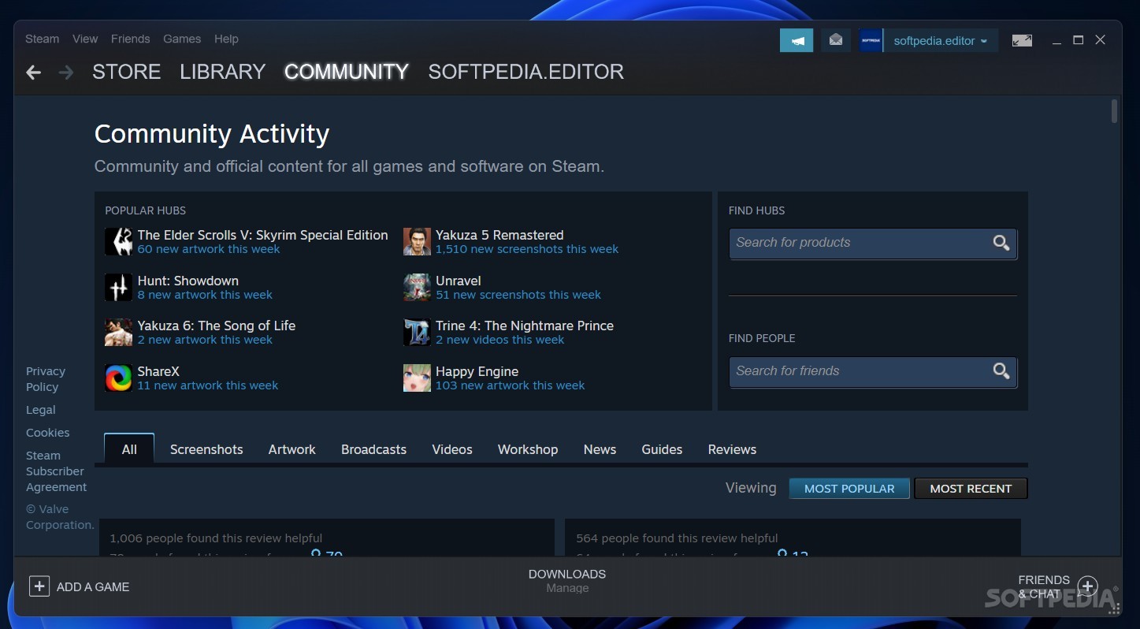
Task: Click the back navigation arrow
Action: click(x=33, y=73)
